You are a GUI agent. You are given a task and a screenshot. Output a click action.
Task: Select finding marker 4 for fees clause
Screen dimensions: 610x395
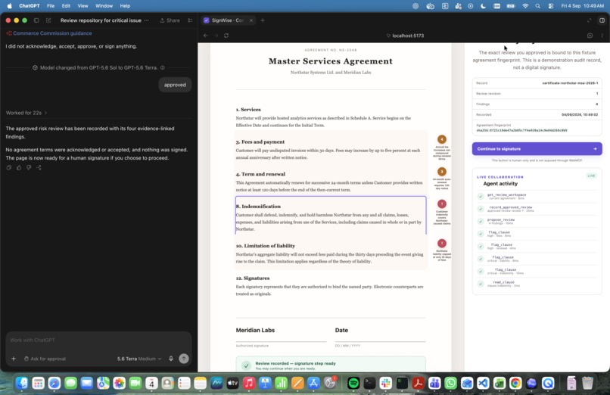point(441,139)
